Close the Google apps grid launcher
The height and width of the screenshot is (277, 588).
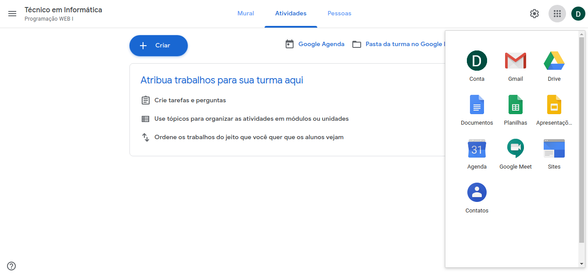[x=557, y=14]
